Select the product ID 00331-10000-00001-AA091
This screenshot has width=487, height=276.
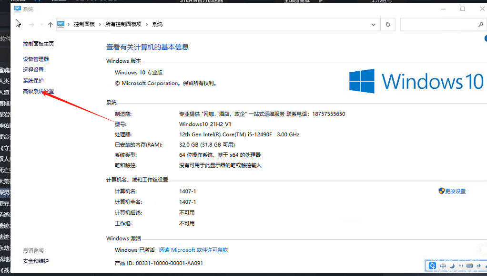click(x=169, y=263)
